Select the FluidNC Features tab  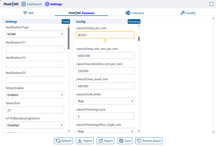tap(81, 13)
